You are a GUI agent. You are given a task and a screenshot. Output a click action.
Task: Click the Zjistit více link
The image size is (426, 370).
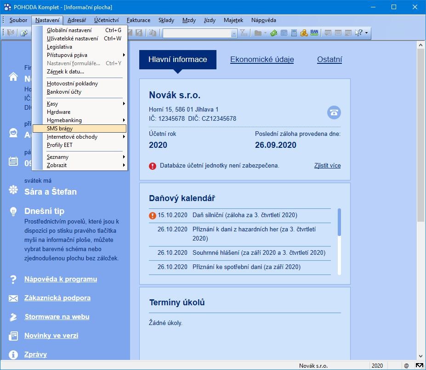[x=327, y=166]
